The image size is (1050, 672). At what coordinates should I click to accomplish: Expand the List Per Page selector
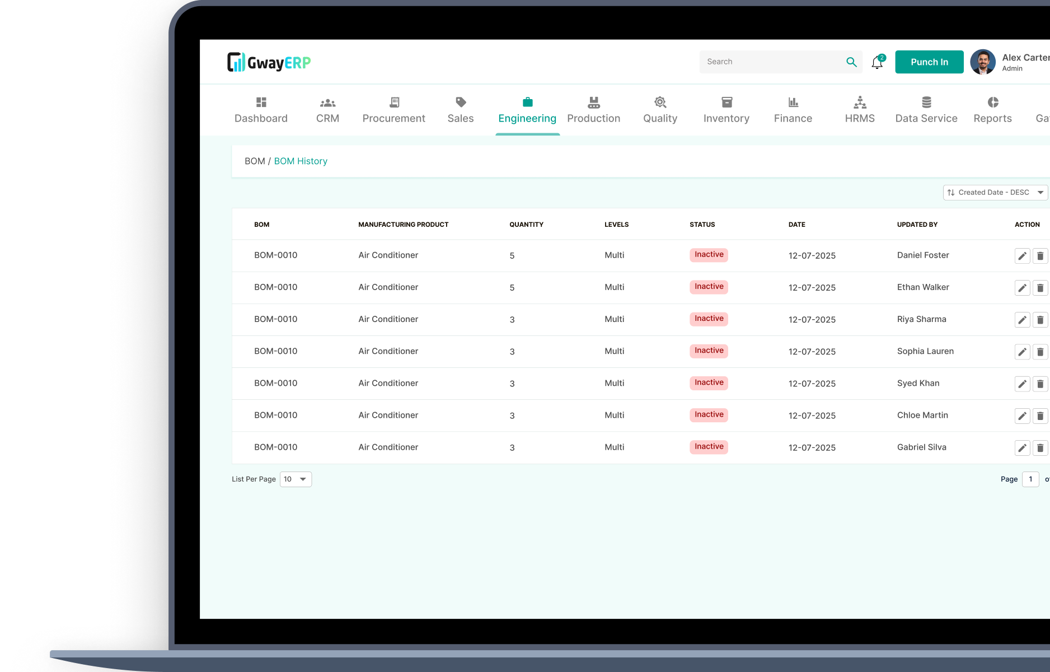click(295, 479)
